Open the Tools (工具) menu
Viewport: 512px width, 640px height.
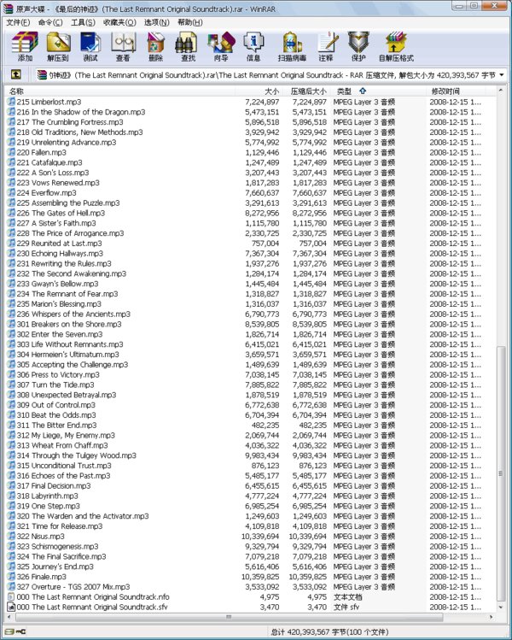[x=83, y=22]
